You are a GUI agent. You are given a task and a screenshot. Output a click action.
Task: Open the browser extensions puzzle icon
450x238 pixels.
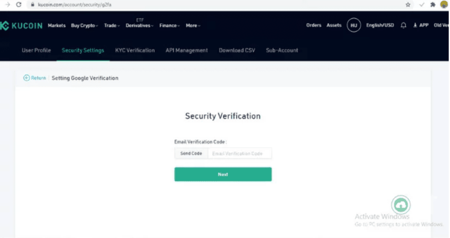coord(433,4)
